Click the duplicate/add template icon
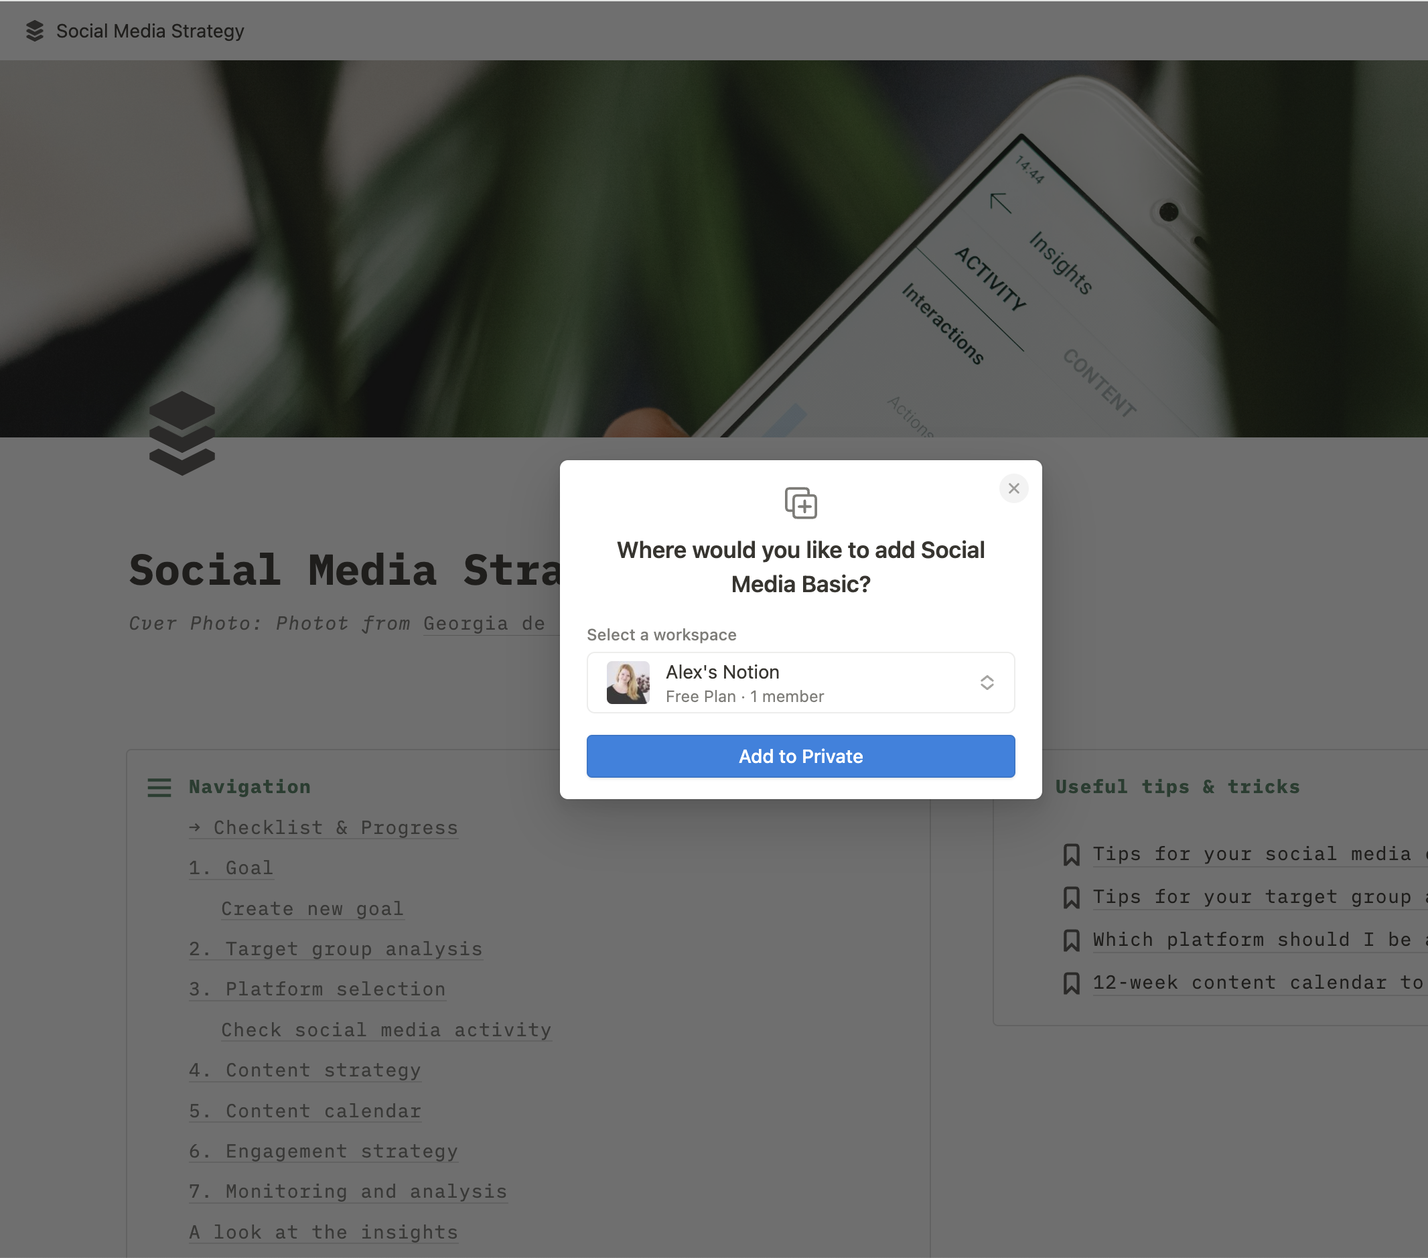Screen dimensions: 1428x1258 (x=800, y=502)
